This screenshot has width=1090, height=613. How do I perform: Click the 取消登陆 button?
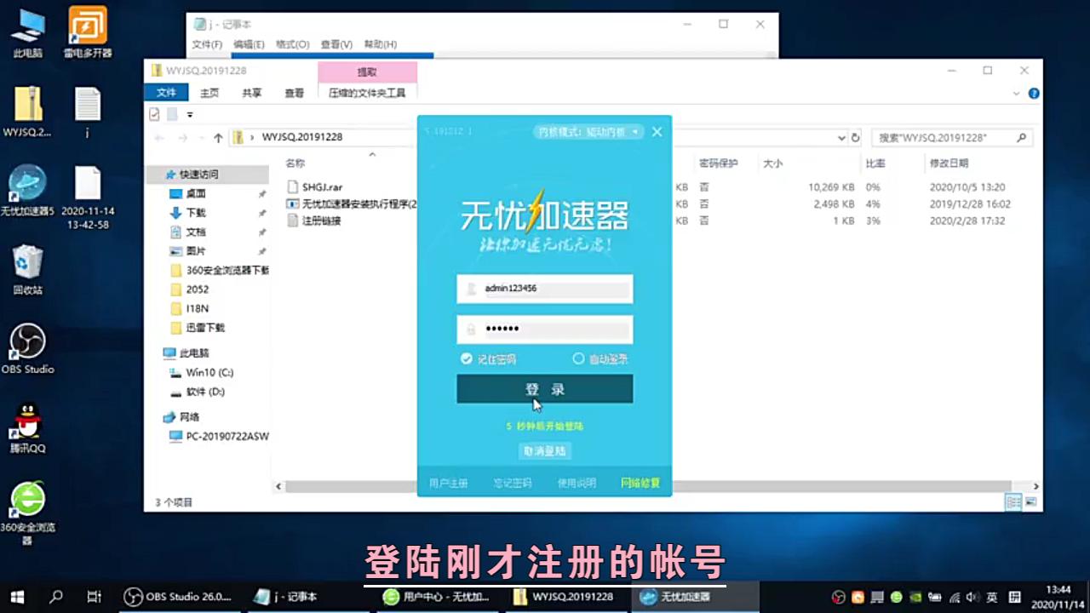(545, 451)
